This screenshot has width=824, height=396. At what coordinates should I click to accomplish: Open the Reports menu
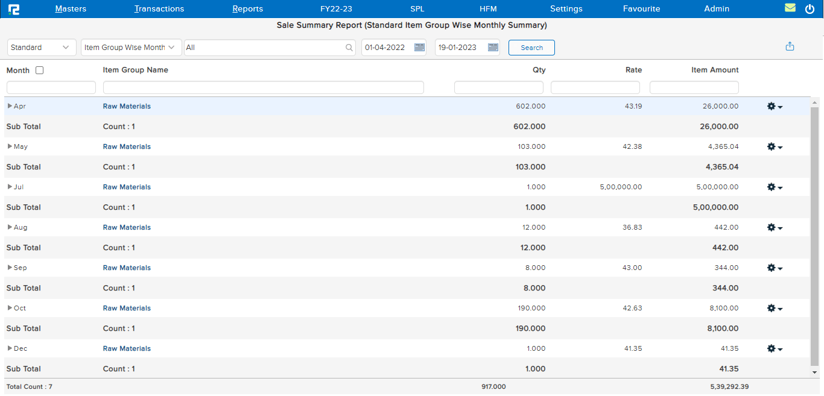click(x=247, y=9)
